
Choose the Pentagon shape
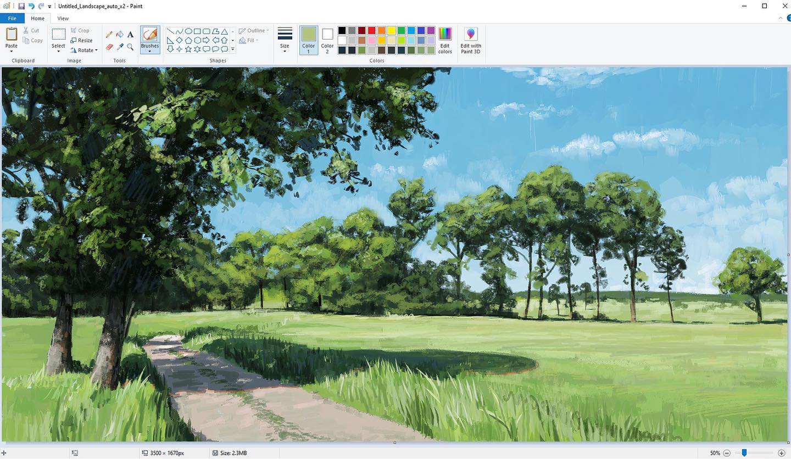point(188,40)
